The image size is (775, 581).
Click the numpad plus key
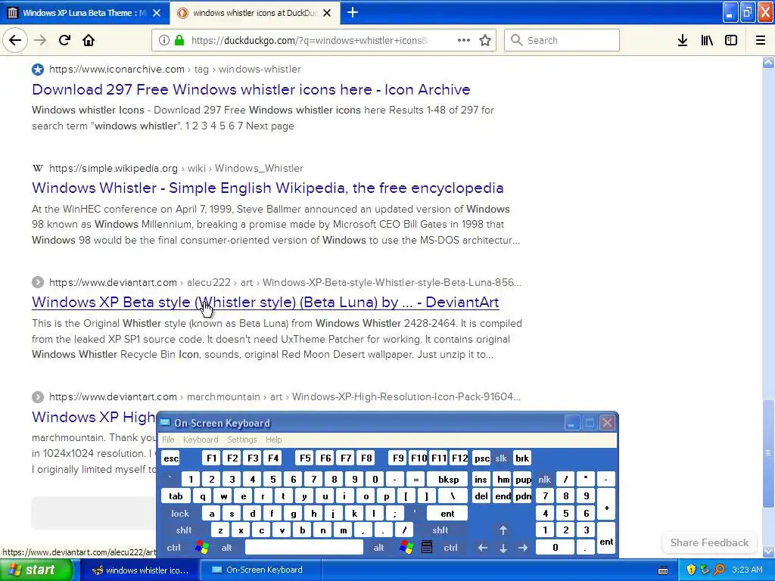tap(606, 505)
